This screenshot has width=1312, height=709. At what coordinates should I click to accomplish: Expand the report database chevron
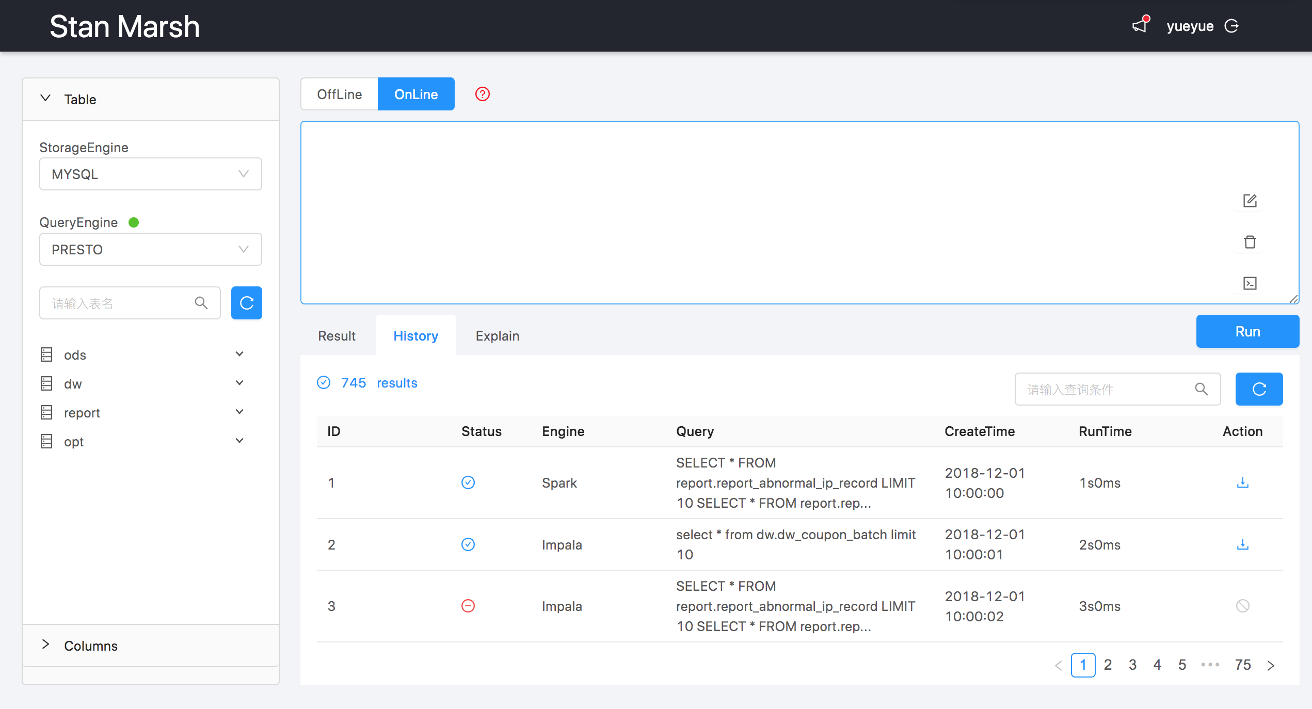239,412
